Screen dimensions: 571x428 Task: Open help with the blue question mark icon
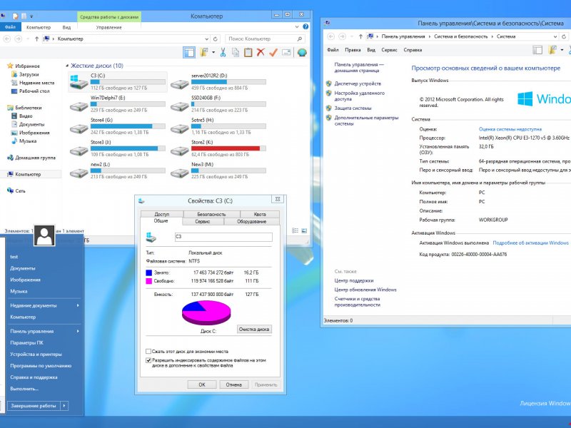click(305, 26)
